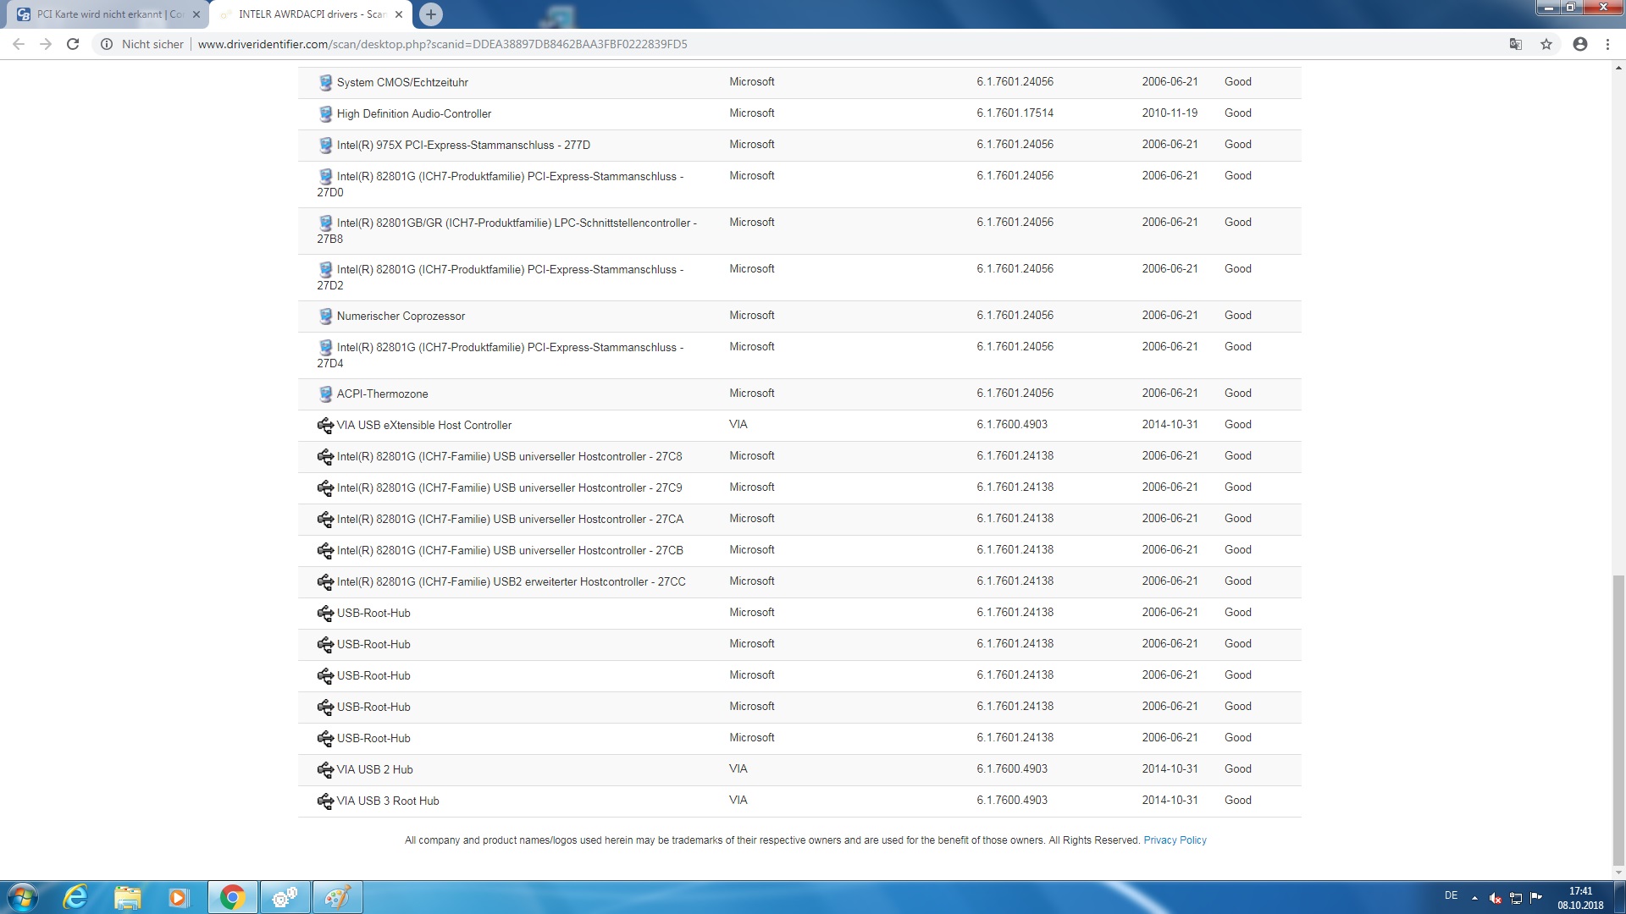
Task: Click the Numerischer Coprozessor device icon
Action: point(325,317)
